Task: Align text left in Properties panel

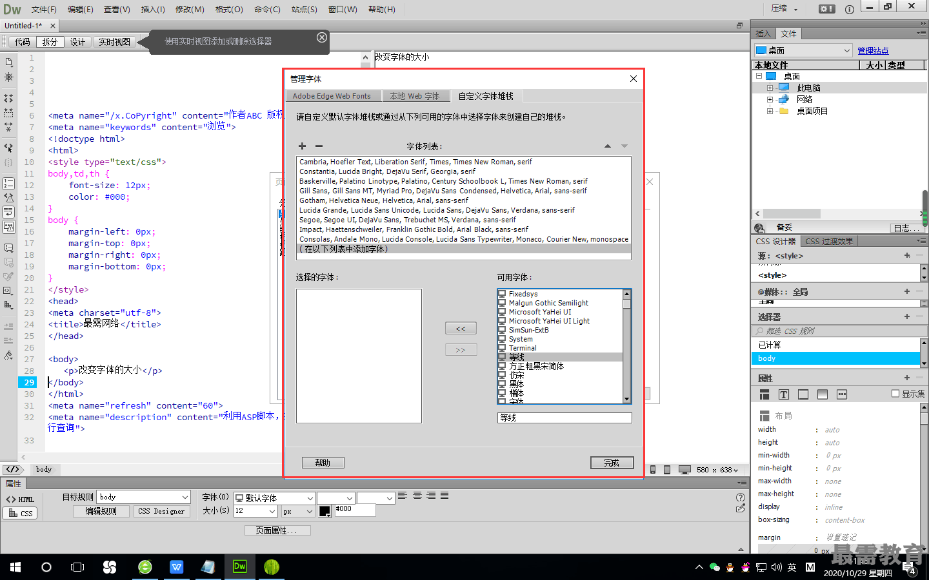Action: [403, 496]
